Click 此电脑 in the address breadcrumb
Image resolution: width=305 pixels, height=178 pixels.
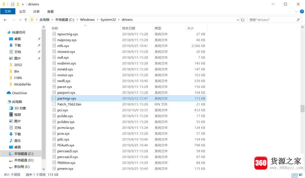coord(45,20)
